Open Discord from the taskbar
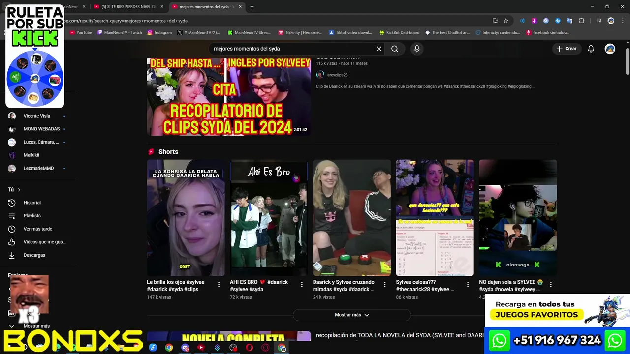Image resolution: width=630 pixels, height=354 pixels. [185, 348]
